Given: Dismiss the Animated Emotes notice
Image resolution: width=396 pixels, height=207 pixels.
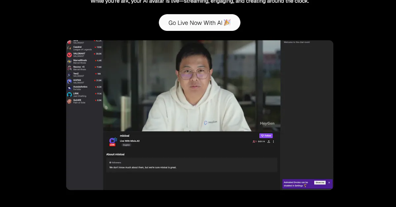Looking at the screenshot, I should pyautogui.click(x=329, y=183).
